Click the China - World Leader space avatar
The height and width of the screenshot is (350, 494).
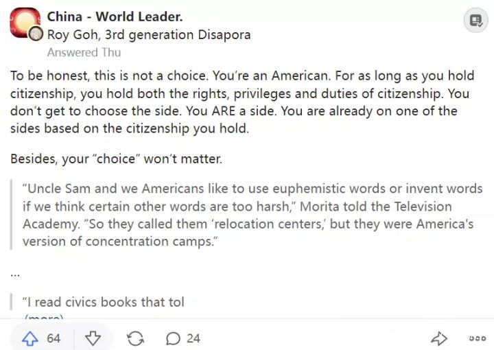pyautogui.click(x=25, y=23)
